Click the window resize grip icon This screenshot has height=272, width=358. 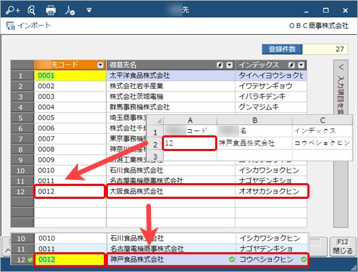(x=353, y=268)
